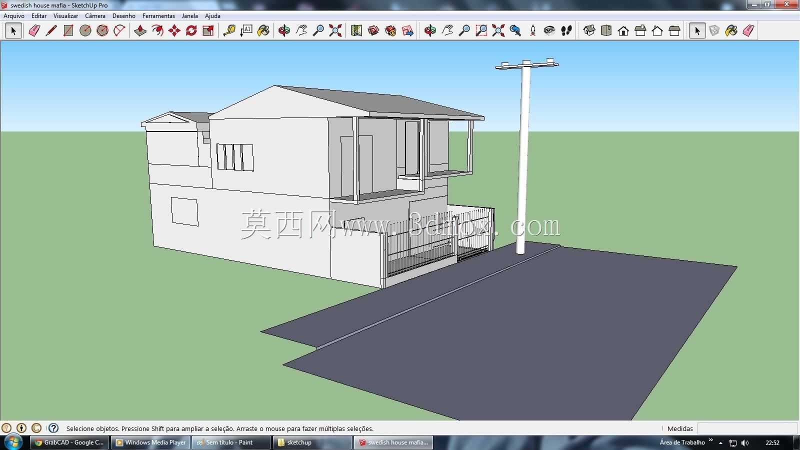Click the Add Location map icon
Image resolution: width=800 pixels, height=450 pixels.
coord(356,31)
